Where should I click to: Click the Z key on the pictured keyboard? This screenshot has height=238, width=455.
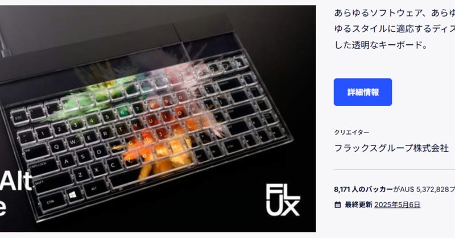pyautogui.click(x=80, y=174)
